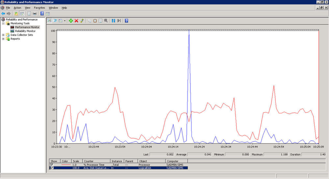Click the Minimum value field showing 0.000
The image size is (329, 179).
click(237, 154)
